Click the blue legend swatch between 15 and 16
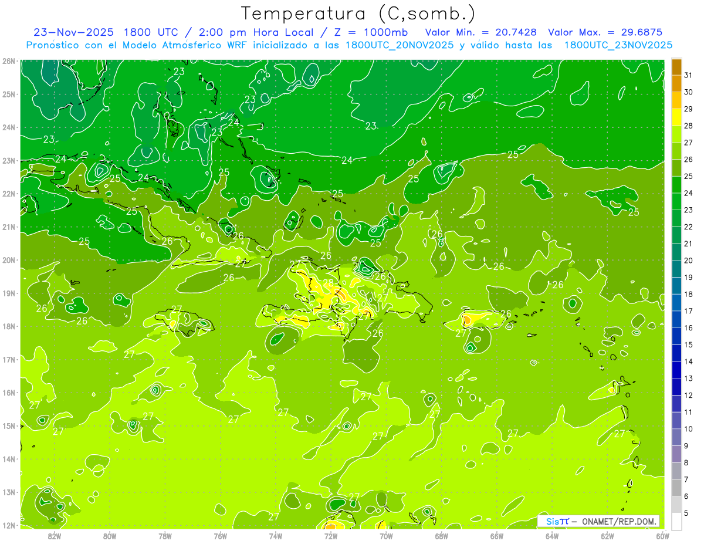The width and height of the screenshot is (704, 544). click(676, 336)
